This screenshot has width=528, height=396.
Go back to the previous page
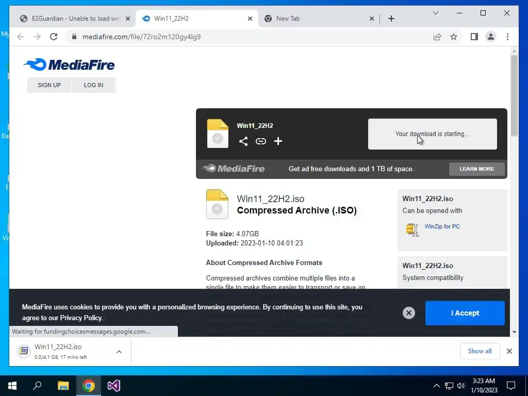tap(21, 37)
